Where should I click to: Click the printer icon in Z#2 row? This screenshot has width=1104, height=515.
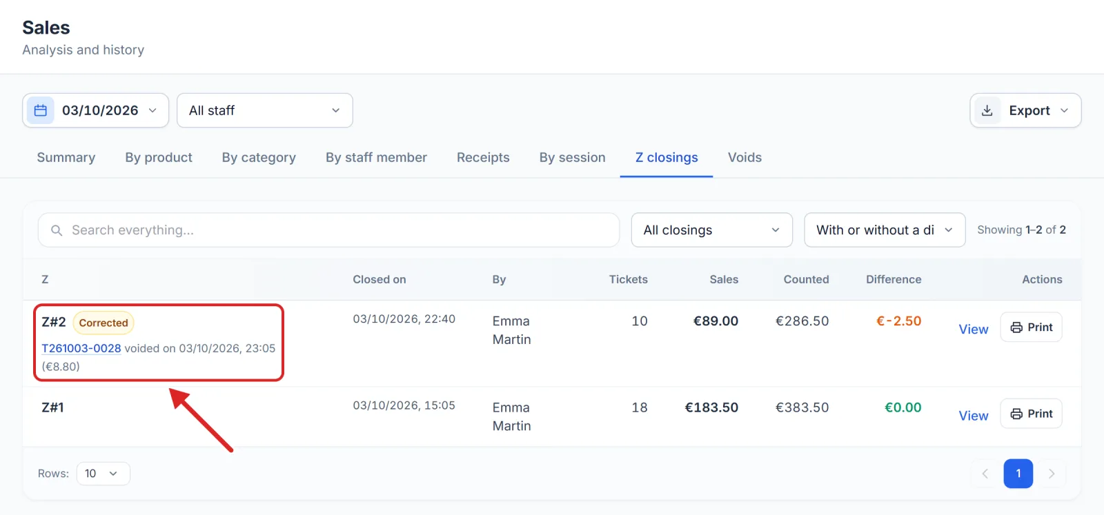(x=1016, y=327)
